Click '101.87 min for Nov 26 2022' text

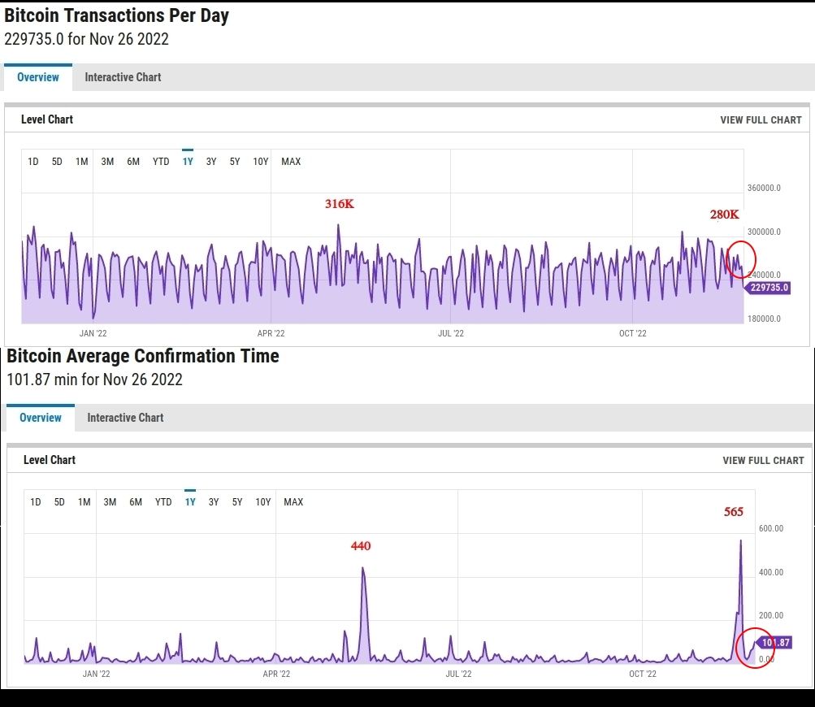[x=94, y=380]
